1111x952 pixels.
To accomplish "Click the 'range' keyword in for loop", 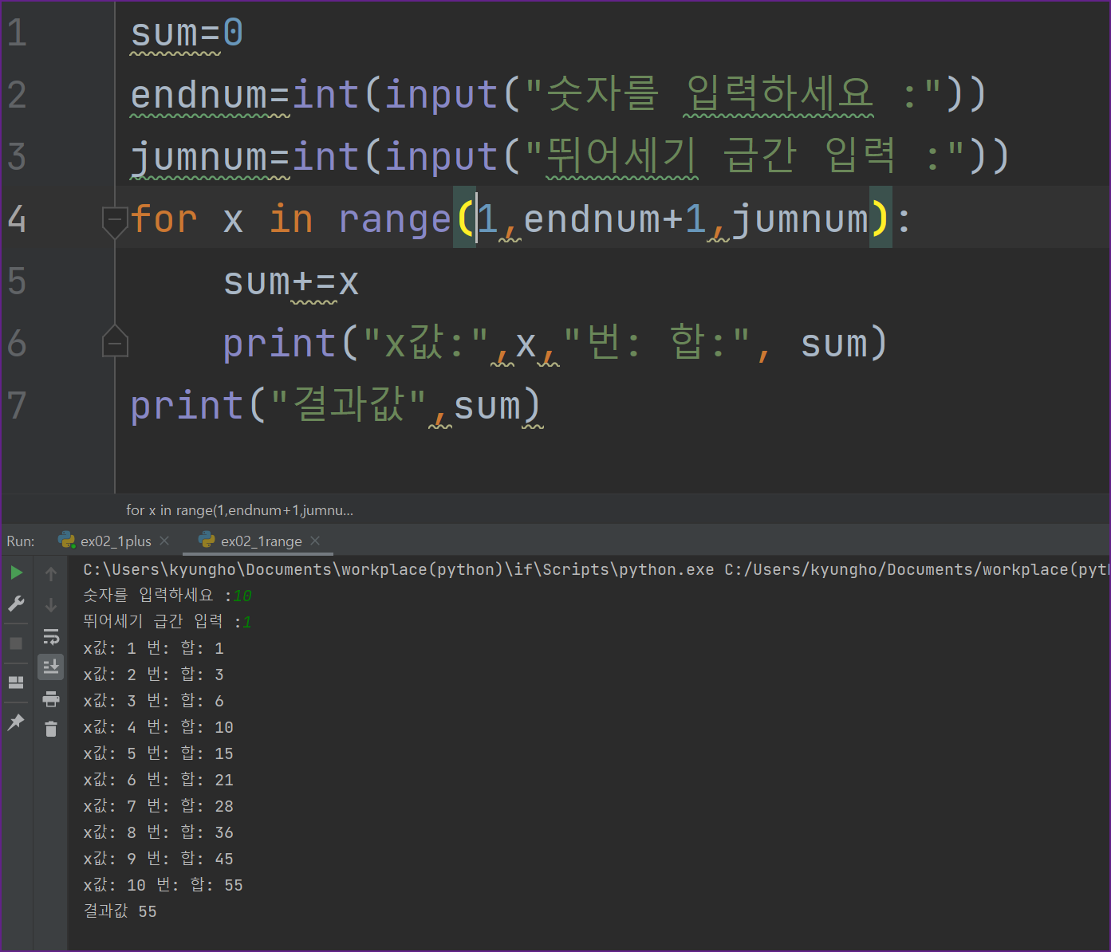I will 395,219.
